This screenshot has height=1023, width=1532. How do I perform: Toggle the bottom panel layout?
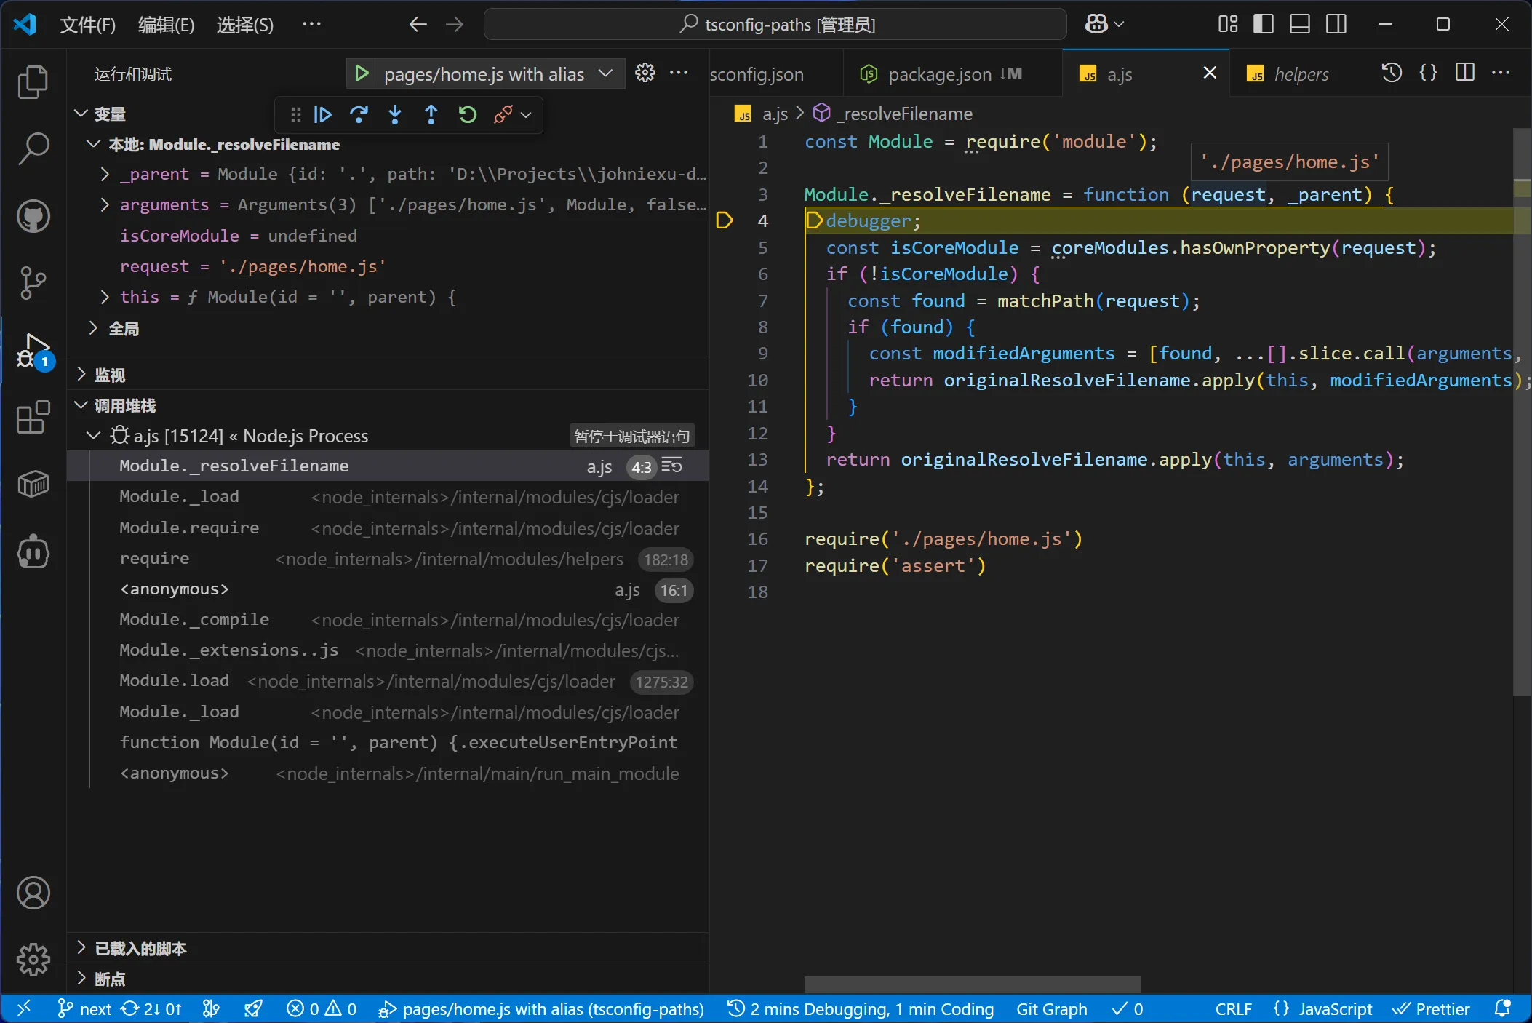tap(1300, 24)
